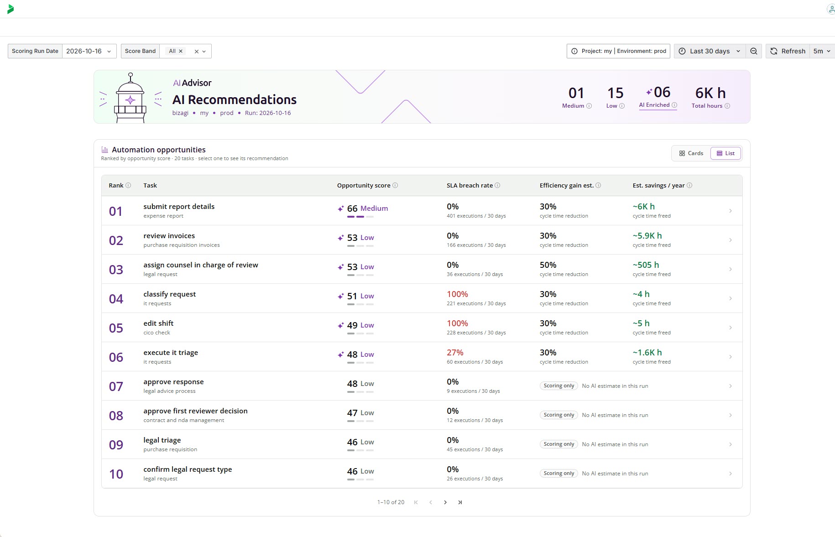This screenshot has width=835, height=537.
Task: Select the classify request task
Action: 422,298
